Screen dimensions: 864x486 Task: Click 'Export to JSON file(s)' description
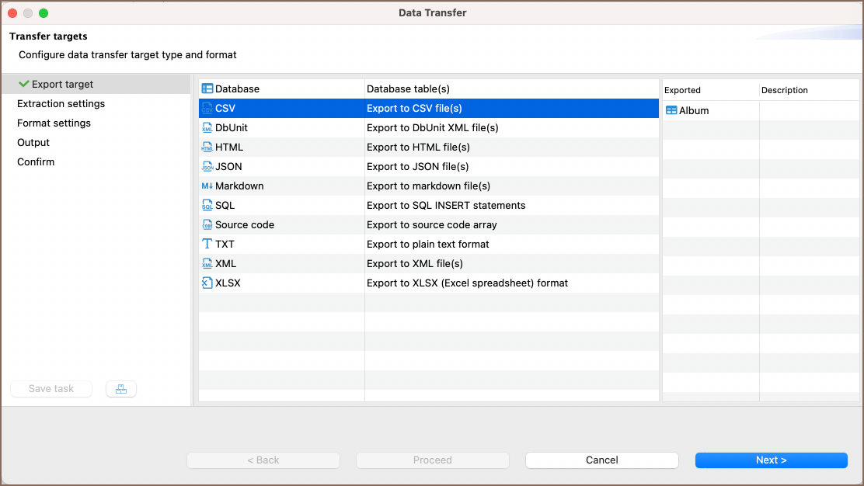[x=418, y=166]
